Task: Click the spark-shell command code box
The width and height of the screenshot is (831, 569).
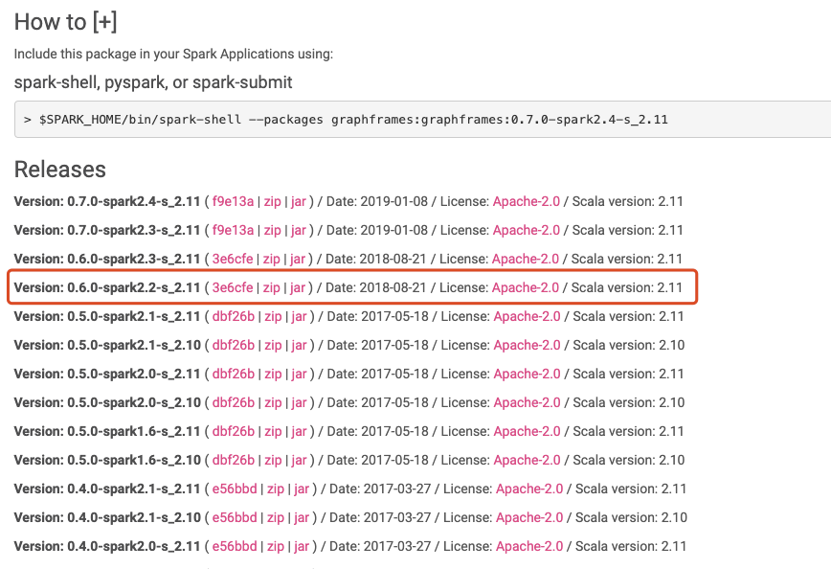Action: click(422, 120)
